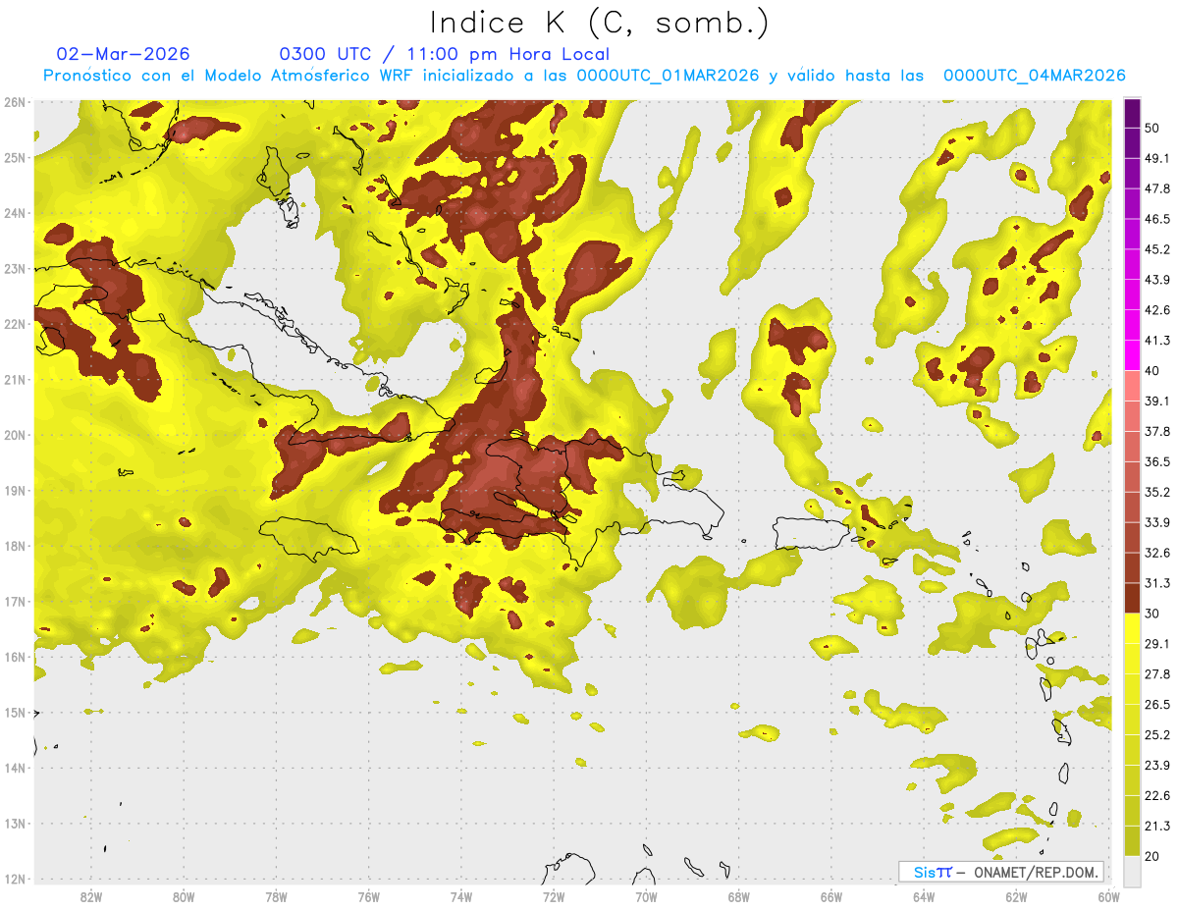This screenshot has height=910, width=1178.
Task: Click "0000UTC_01MAR2026" initialization time text
Action: coord(668,76)
